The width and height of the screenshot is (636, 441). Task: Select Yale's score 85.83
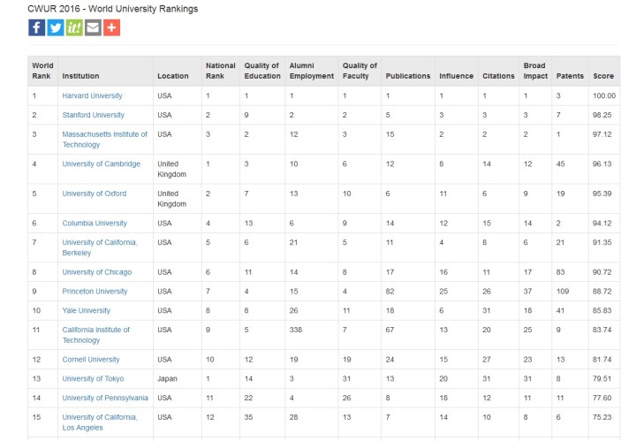602,310
